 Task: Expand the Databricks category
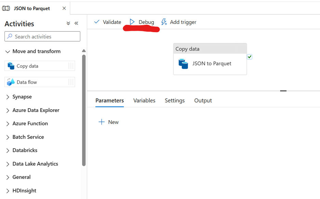tap(8, 151)
